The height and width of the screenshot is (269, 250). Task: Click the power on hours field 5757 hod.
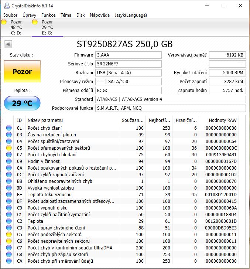227,91
